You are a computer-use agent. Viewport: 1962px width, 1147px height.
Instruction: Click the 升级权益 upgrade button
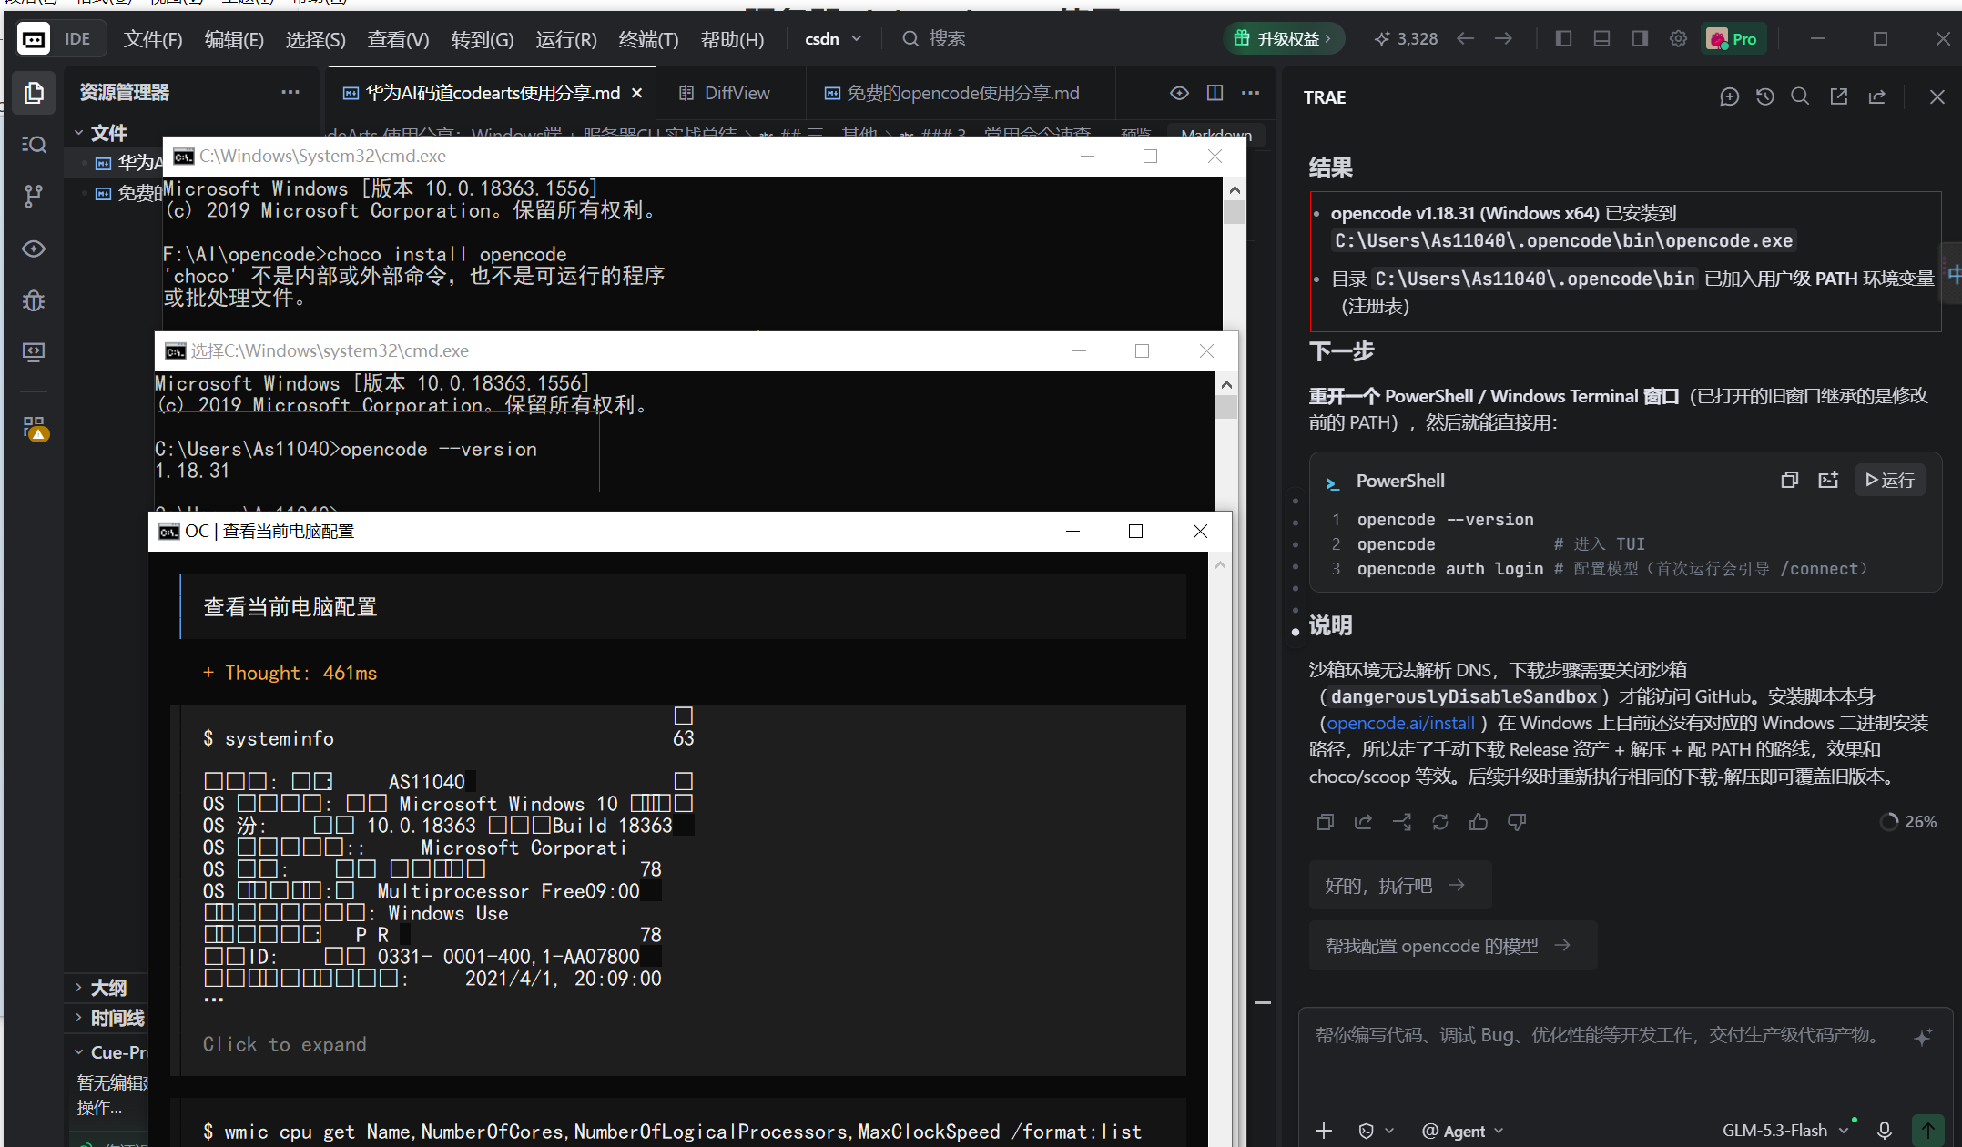tap(1282, 38)
